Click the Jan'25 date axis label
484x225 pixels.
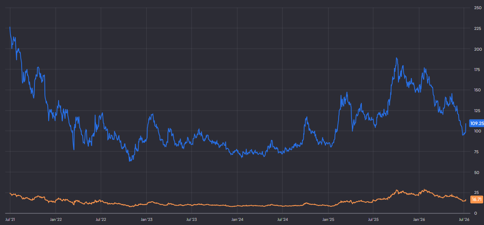[328, 220]
